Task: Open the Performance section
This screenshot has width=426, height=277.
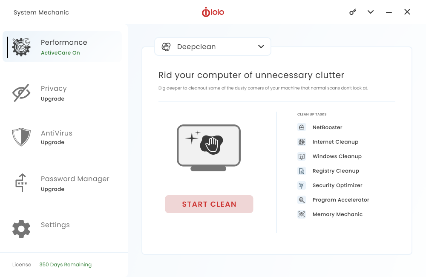Action: (x=62, y=47)
